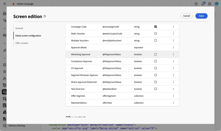This screenshot has height=131, width=221.
Task: Open Delivery Alerting in the sidebar
Action: (x=17, y=126)
